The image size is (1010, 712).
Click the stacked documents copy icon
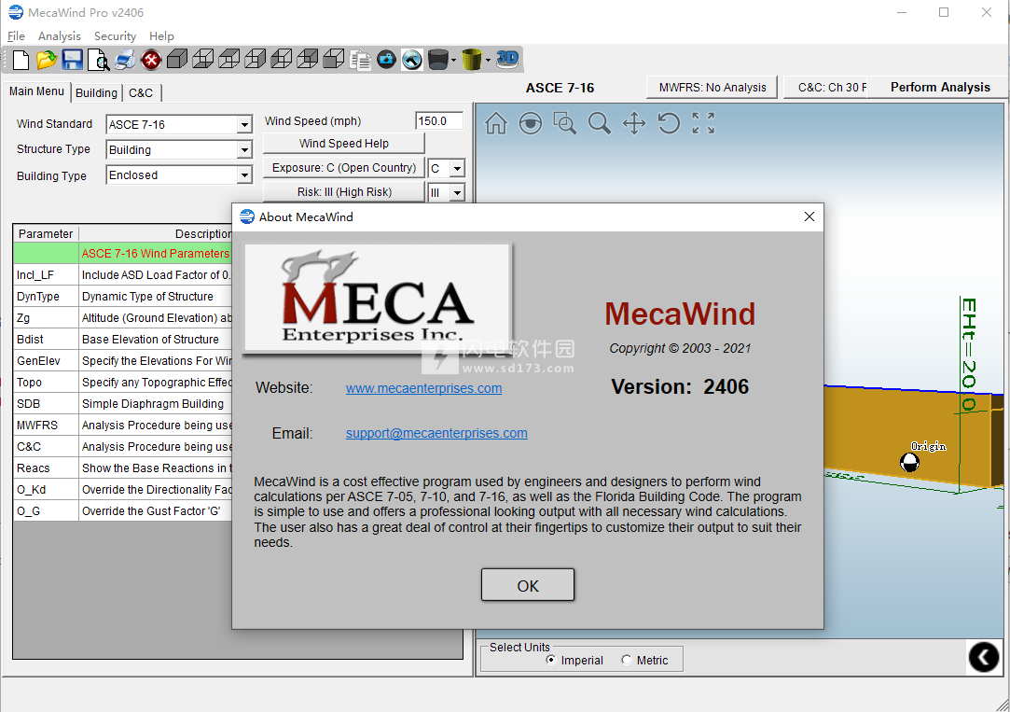click(360, 60)
